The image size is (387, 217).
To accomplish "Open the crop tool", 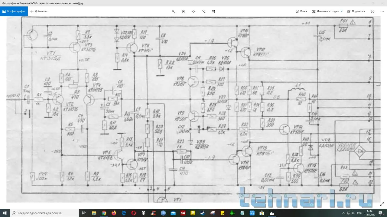I will point(214,11).
